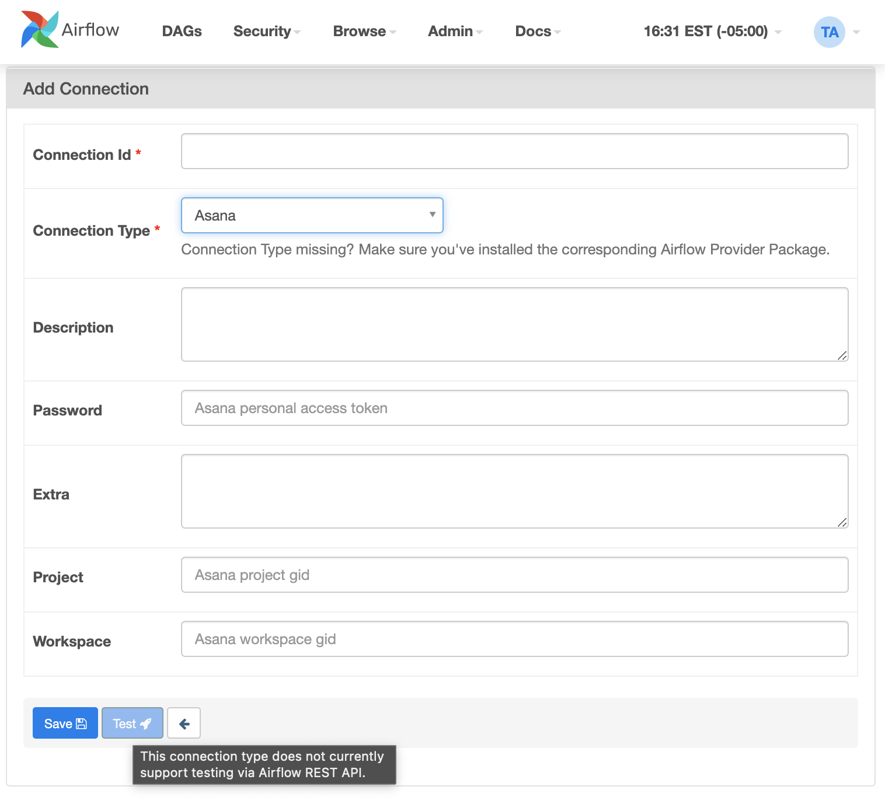
Task: Open the timezone dropdown showing 16:31 EST
Action: [x=712, y=32]
